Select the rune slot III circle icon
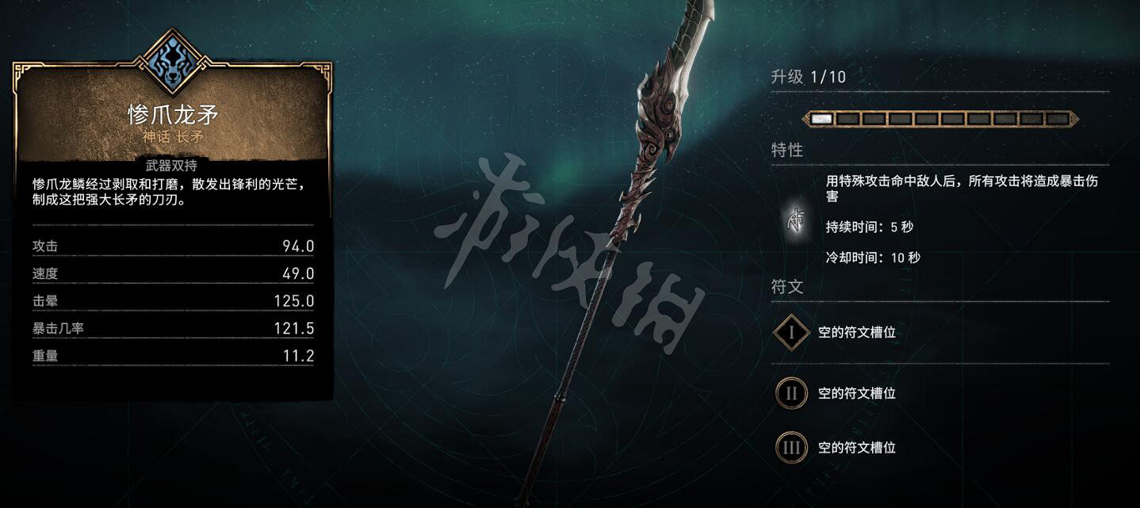Viewport: 1140px width, 508px height. tap(791, 448)
